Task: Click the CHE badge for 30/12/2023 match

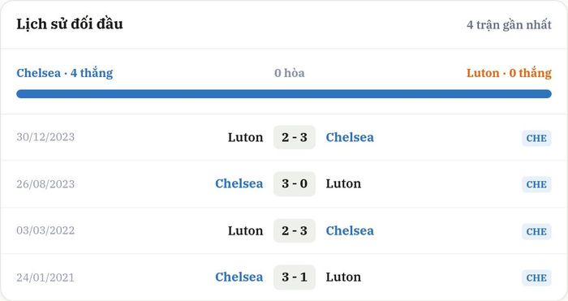Action: pos(536,138)
